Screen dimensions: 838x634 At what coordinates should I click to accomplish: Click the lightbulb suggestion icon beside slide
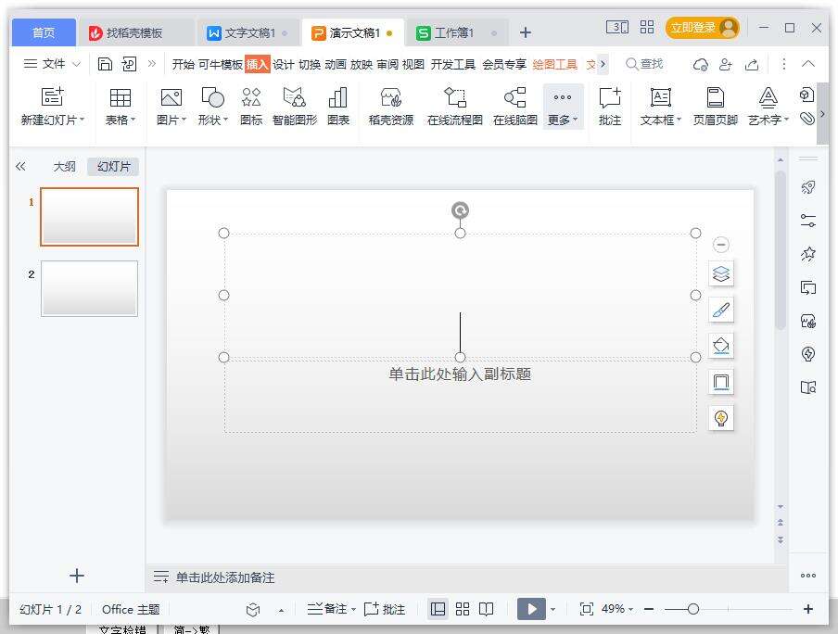721,418
